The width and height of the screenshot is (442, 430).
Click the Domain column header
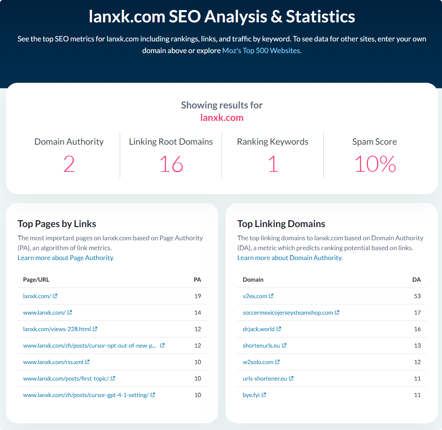(x=253, y=279)
